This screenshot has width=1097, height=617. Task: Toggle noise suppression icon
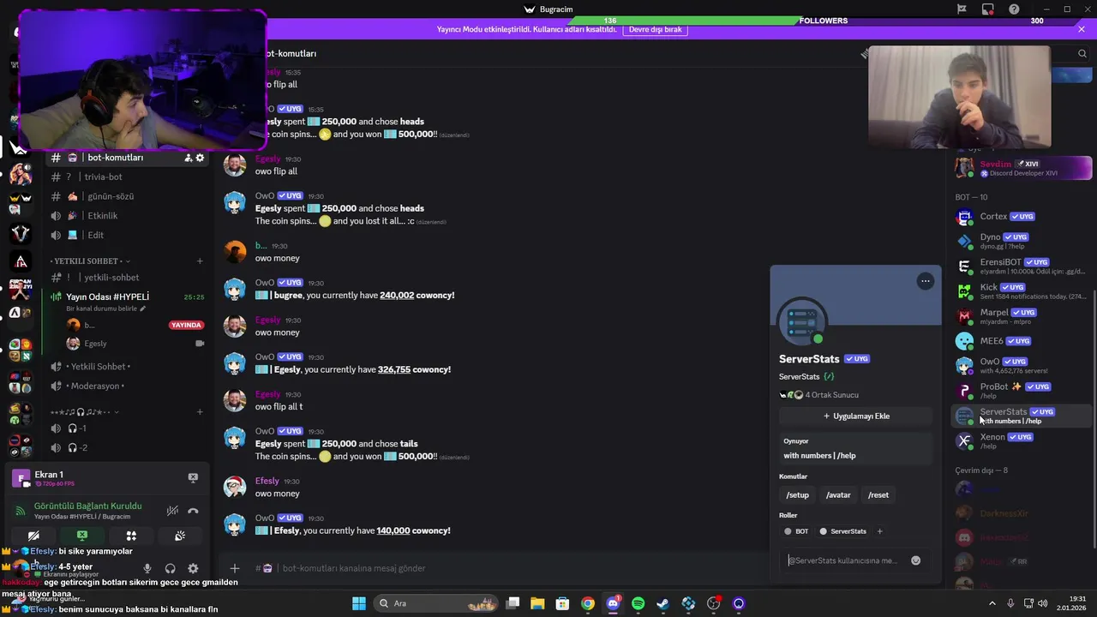172,511
